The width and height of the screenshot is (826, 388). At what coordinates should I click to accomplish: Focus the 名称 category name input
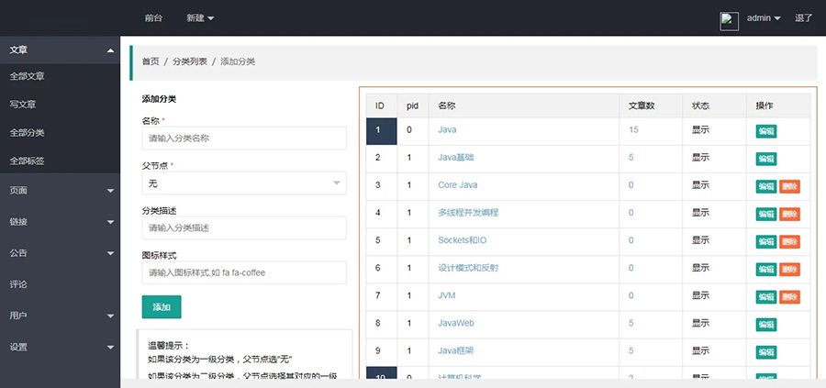(x=244, y=139)
